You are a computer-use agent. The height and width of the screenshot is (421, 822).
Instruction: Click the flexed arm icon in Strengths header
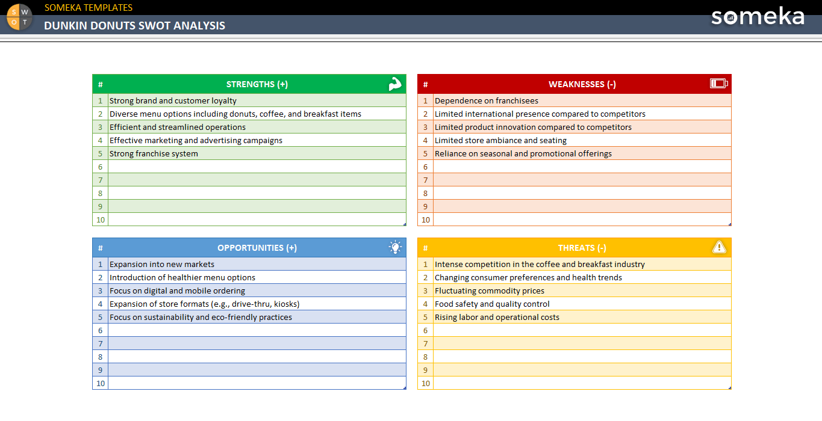(x=395, y=84)
